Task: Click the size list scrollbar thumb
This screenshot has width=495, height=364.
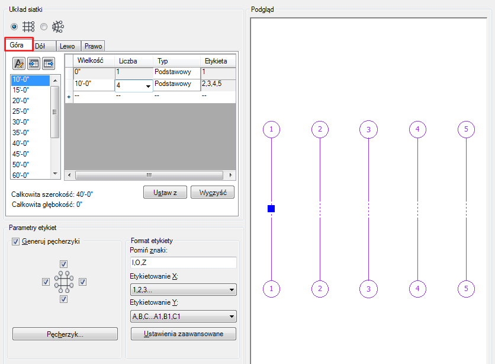Action: 55,112
